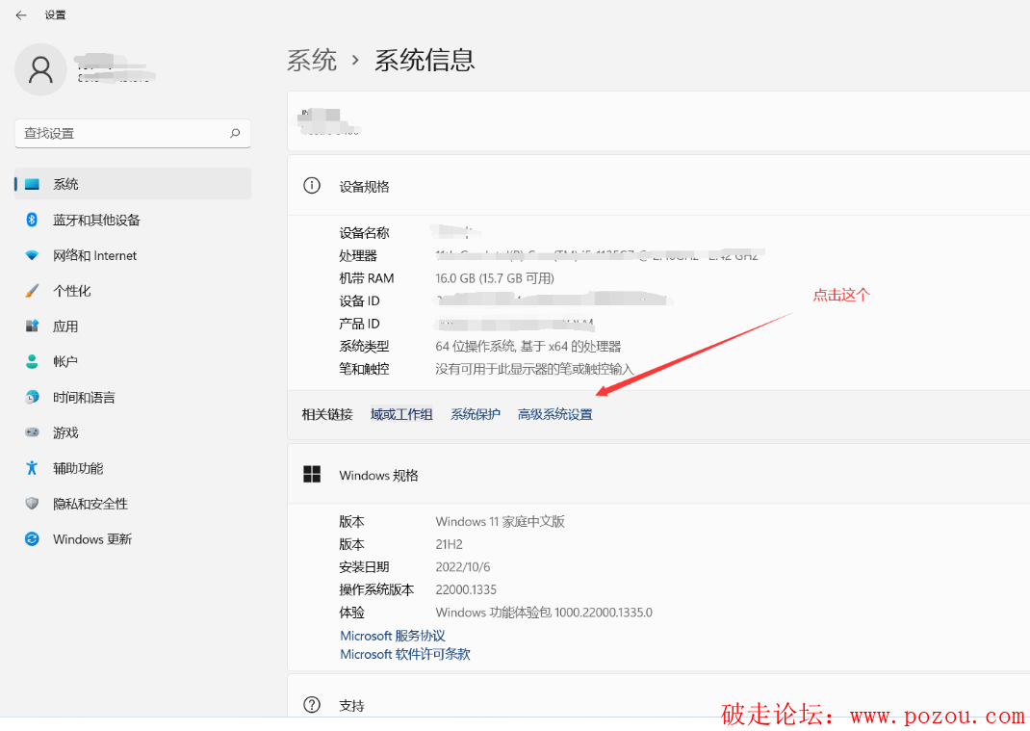Select the 系统 monitor icon in the sidebar
Image resolution: width=1030 pixels, height=731 pixels.
[x=32, y=184]
